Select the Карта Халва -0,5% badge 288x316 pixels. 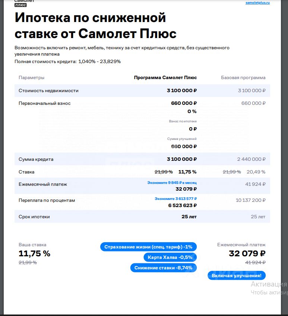[x=170, y=257]
